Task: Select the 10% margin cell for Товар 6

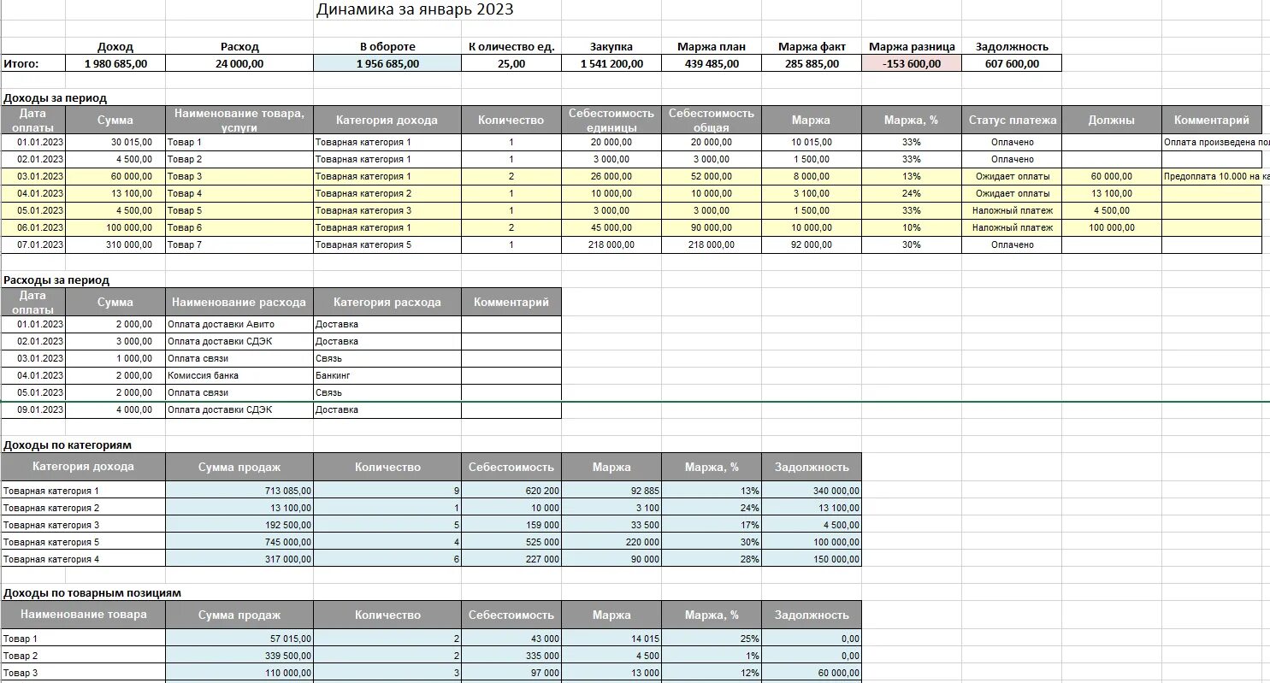Action: 912,227
